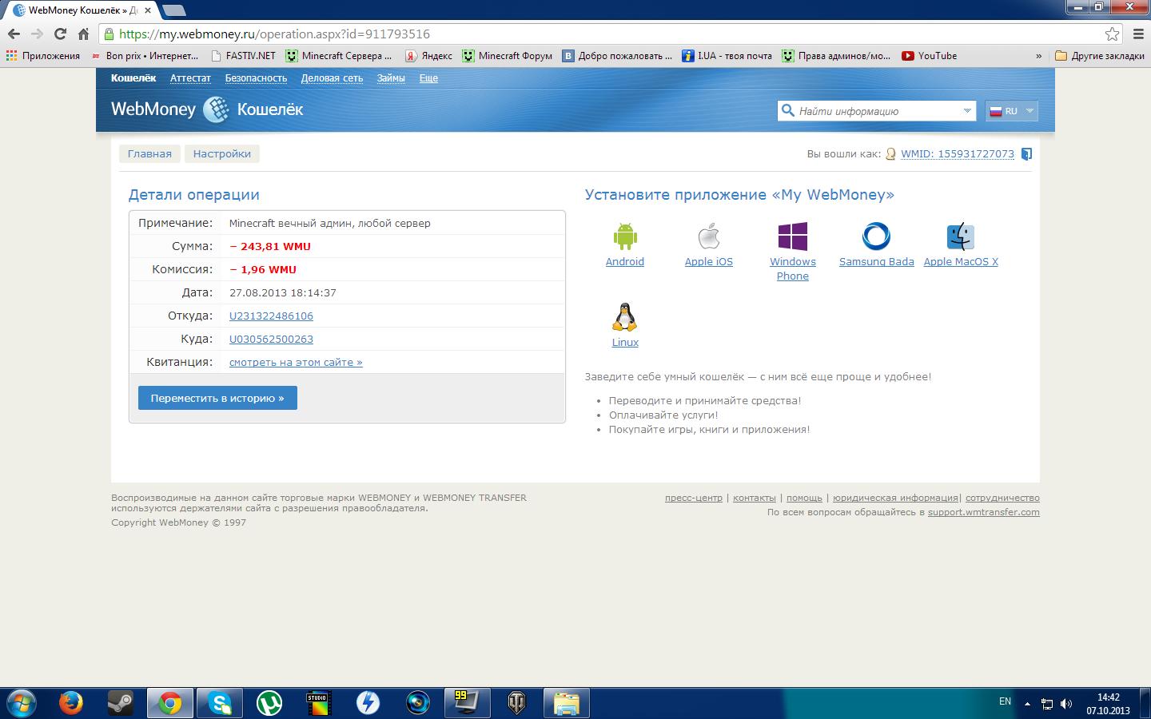Open the WMID: 155931727073 link
The image size is (1151, 719).
tap(958, 154)
